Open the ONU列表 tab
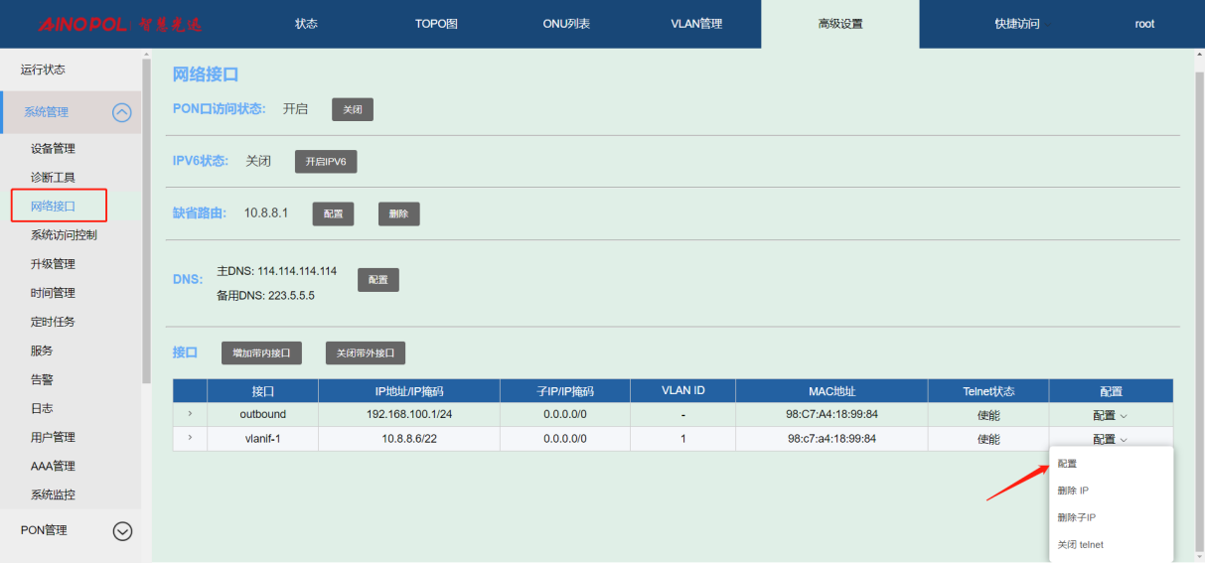 click(x=566, y=24)
